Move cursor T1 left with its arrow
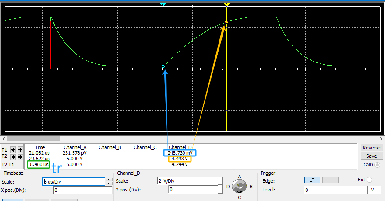 pyautogui.click(x=13, y=149)
